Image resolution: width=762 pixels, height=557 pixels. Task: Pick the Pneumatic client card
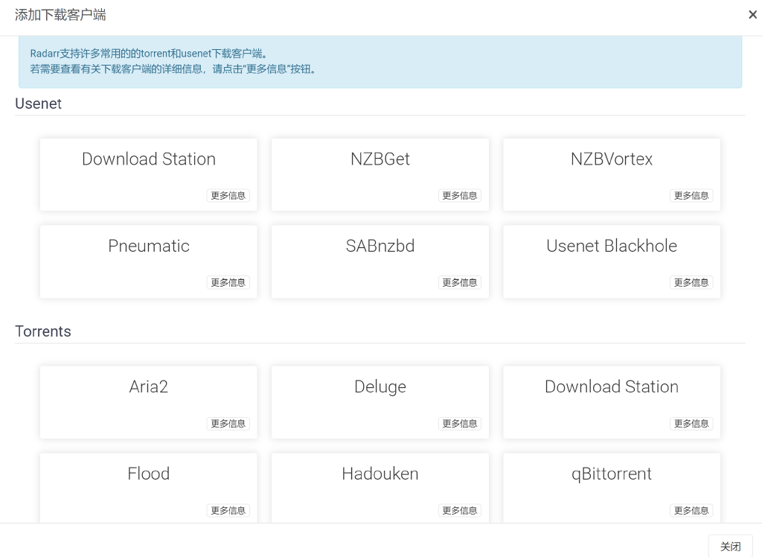pos(149,261)
